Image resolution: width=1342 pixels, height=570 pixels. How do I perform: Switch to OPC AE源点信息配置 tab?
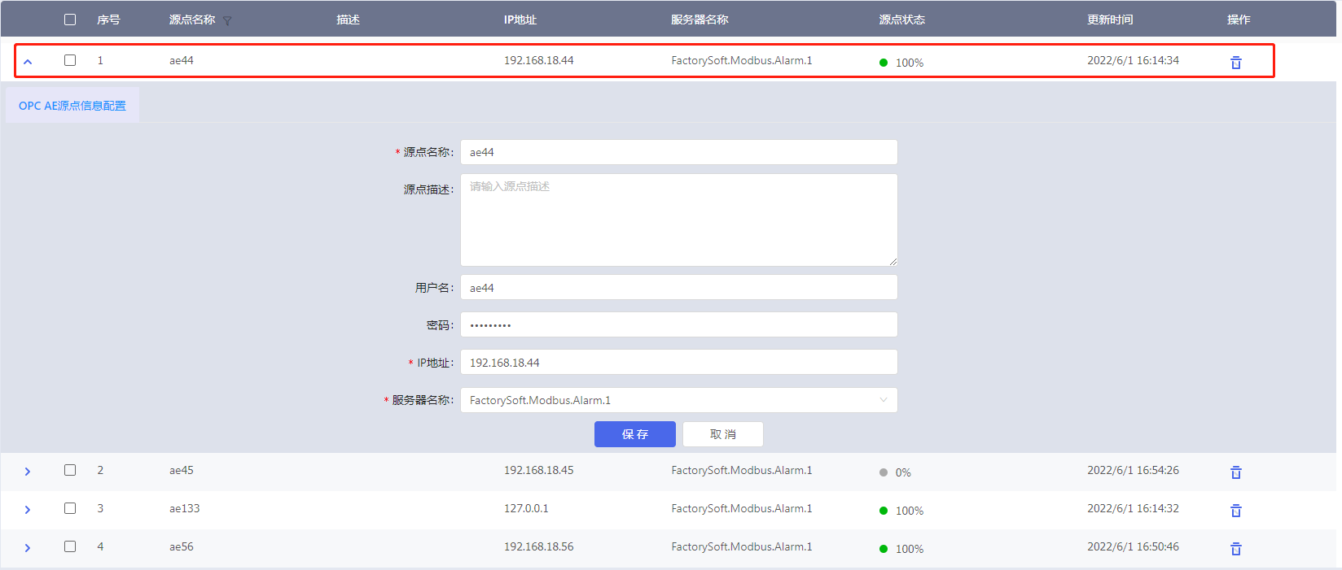(72, 106)
